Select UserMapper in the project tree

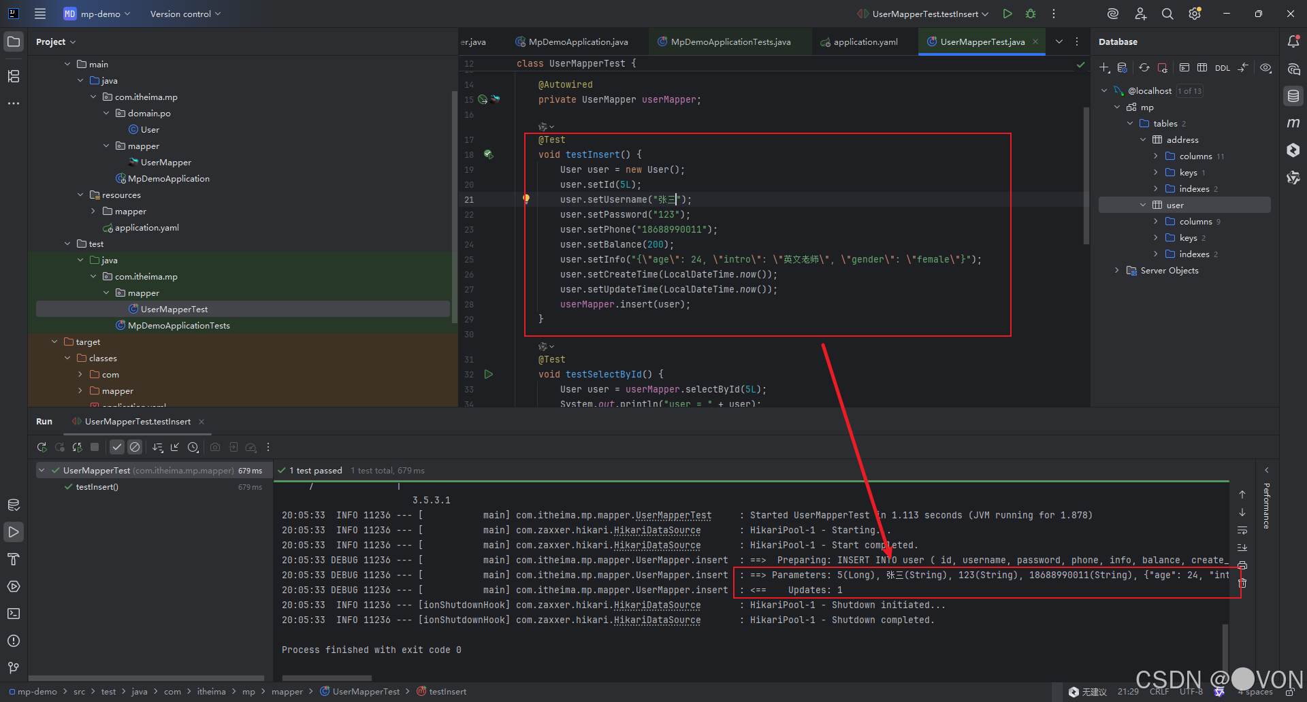pyautogui.click(x=165, y=163)
